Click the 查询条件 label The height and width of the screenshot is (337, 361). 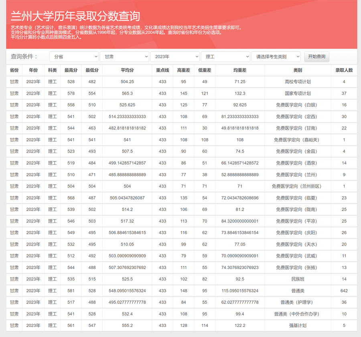tap(24, 57)
